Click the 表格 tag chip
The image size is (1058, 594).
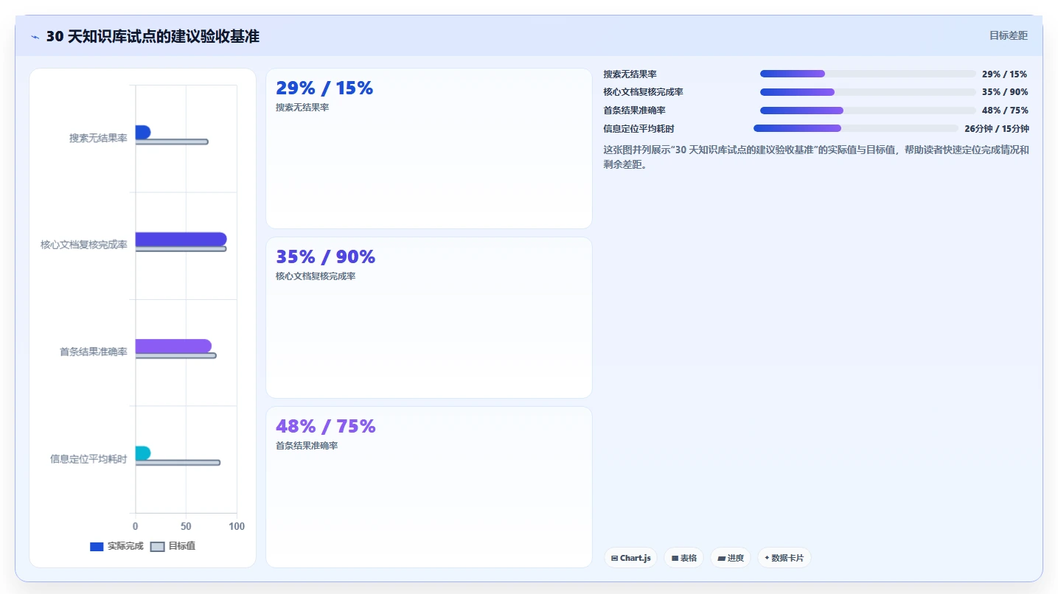click(684, 558)
